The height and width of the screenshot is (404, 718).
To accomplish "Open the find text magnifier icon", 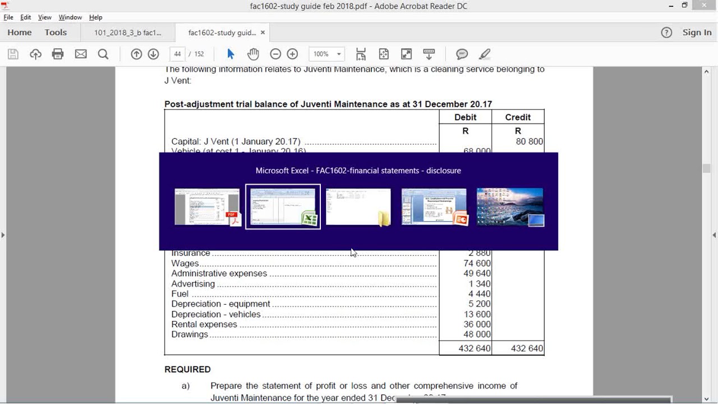I will 103,54.
